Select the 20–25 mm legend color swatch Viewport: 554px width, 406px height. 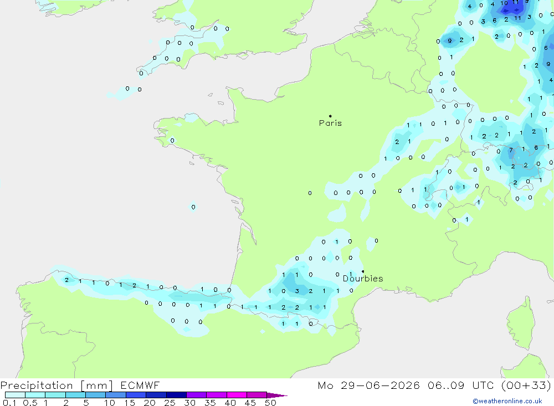coord(156,395)
